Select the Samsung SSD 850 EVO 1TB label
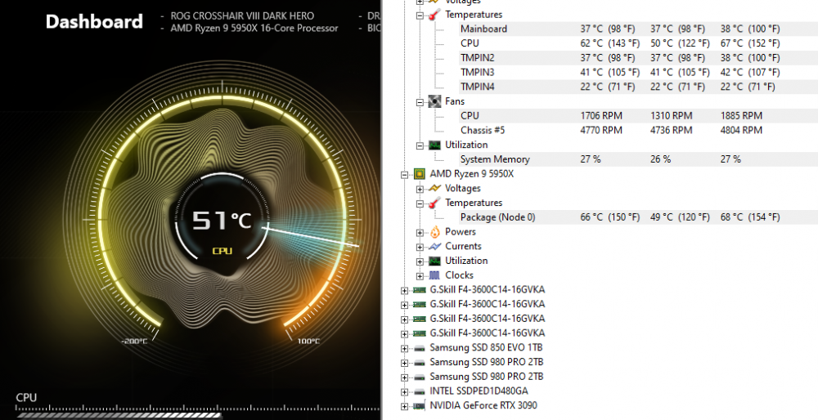 coord(486,347)
